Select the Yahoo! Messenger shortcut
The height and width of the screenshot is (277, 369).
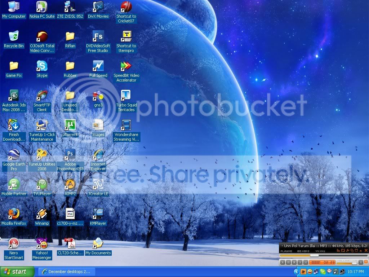tap(42, 249)
